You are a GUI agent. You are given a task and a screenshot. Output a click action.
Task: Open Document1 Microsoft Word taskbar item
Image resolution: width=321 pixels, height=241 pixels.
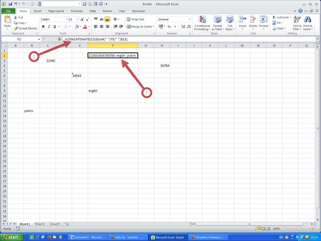click(87, 237)
